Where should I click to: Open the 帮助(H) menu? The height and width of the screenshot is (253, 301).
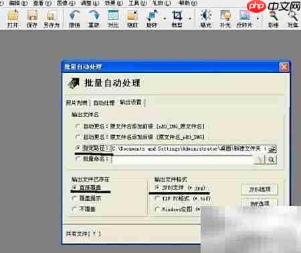coord(188,3)
